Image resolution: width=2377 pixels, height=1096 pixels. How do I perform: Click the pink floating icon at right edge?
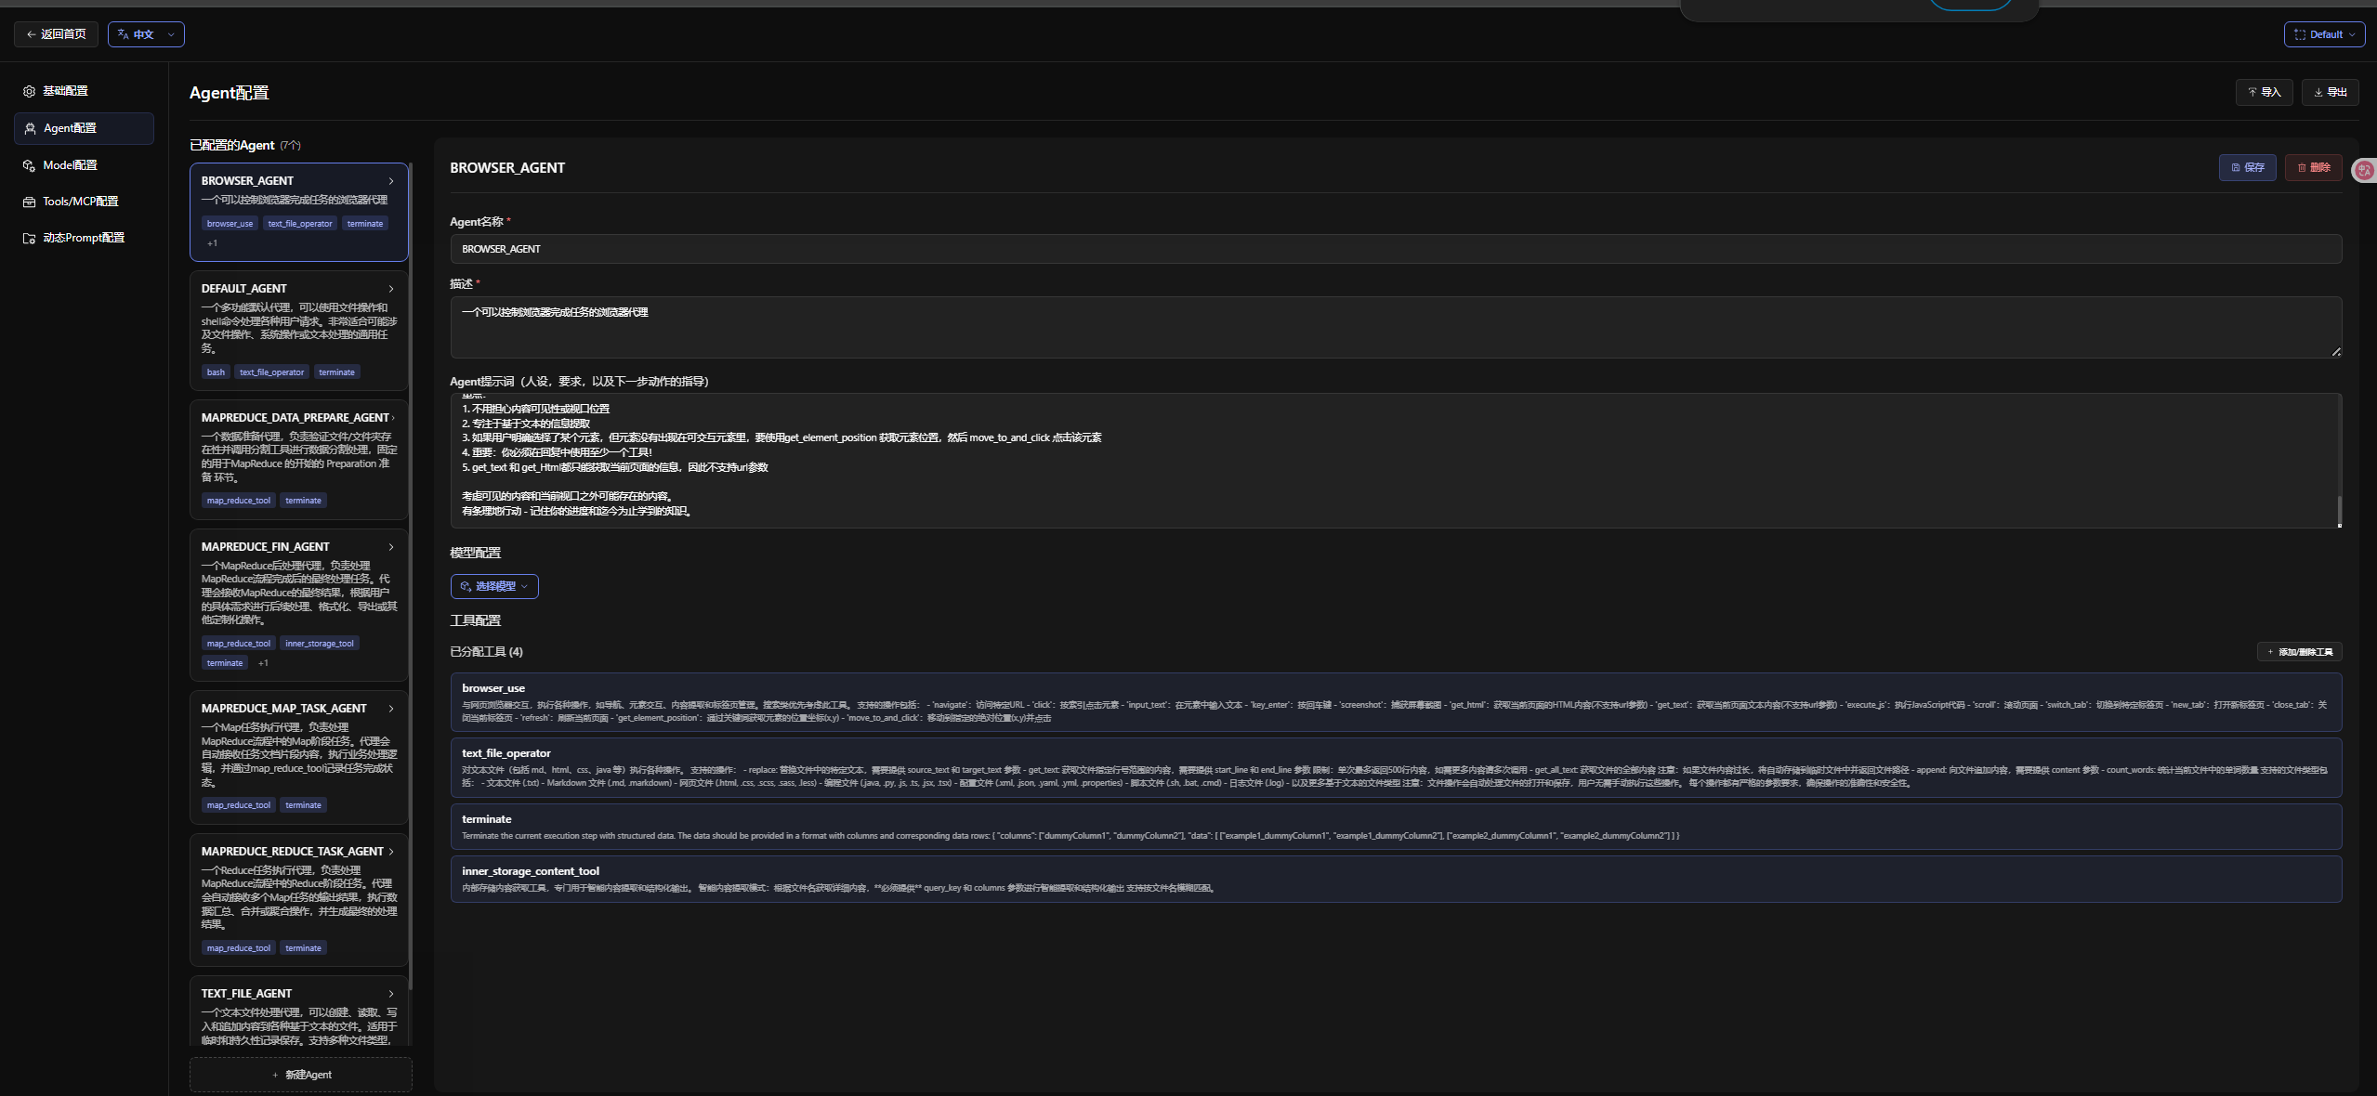2364,170
